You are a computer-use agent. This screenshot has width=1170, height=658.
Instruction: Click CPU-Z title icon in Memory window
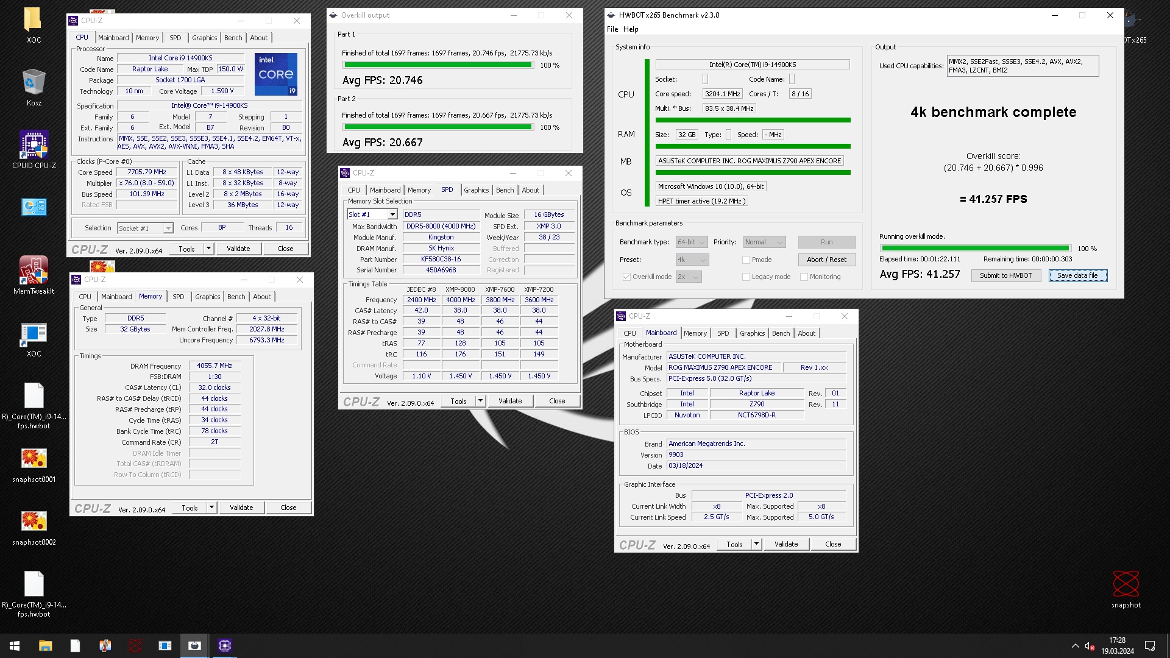point(76,280)
